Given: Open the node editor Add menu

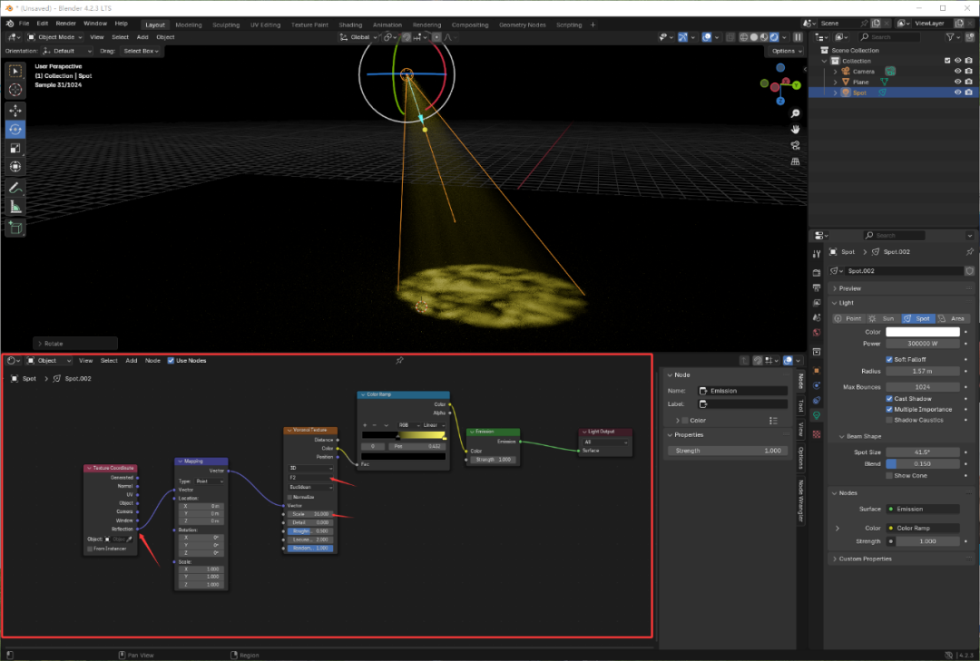Looking at the screenshot, I should [132, 361].
